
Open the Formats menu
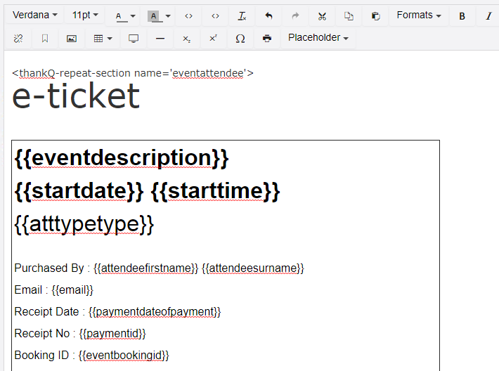419,15
